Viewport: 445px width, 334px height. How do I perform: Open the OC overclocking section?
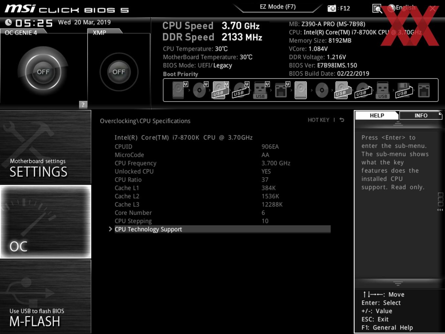pos(45,222)
